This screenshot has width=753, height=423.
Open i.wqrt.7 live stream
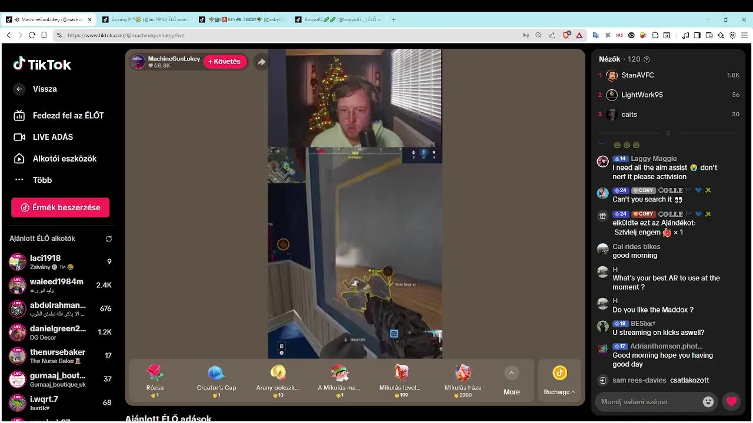point(60,403)
